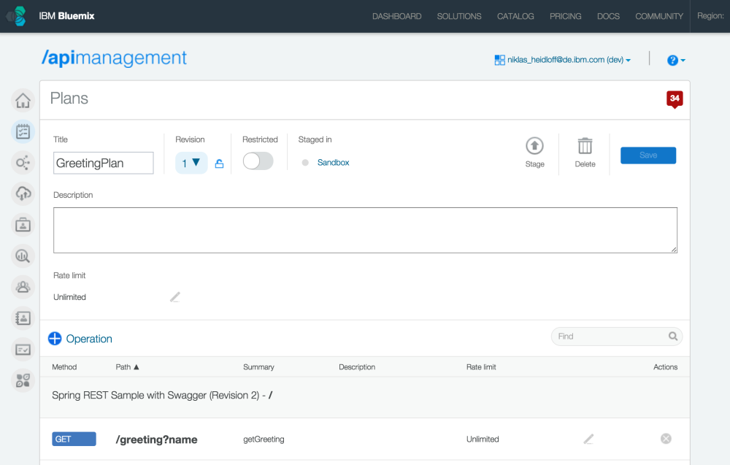Click the /apimanagement title link
This screenshot has width=730, height=465.
tap(114, 58)
